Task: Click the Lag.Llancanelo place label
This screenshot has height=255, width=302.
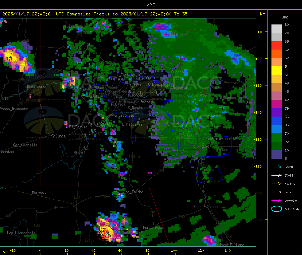Action: 21,233
